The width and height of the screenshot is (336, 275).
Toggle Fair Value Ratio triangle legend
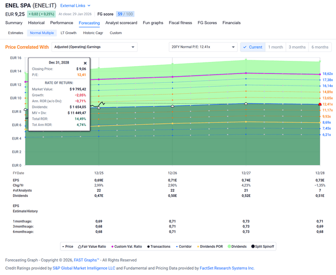92,247
